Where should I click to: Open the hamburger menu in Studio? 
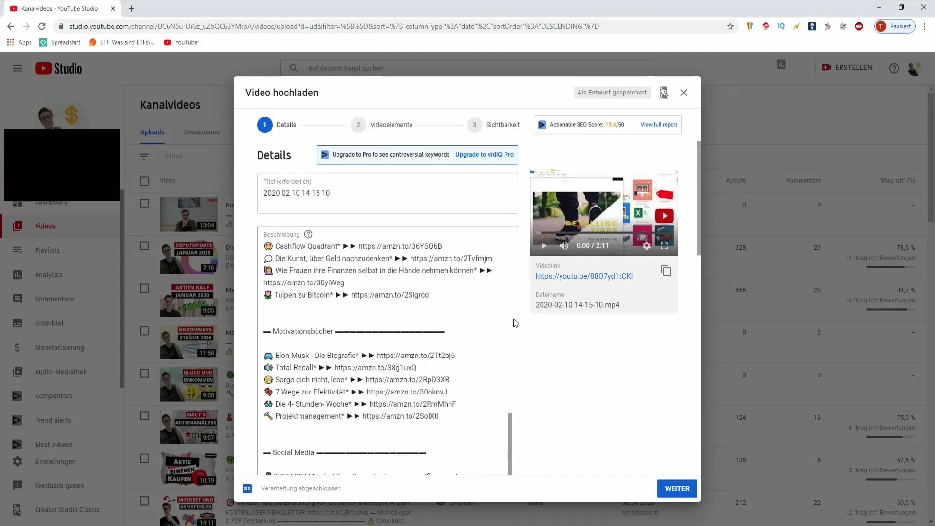(x=18, y=68)
